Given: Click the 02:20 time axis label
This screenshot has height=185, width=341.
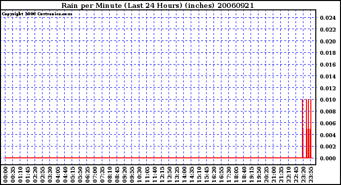Looking at the screenshot, I should [35, 175].
